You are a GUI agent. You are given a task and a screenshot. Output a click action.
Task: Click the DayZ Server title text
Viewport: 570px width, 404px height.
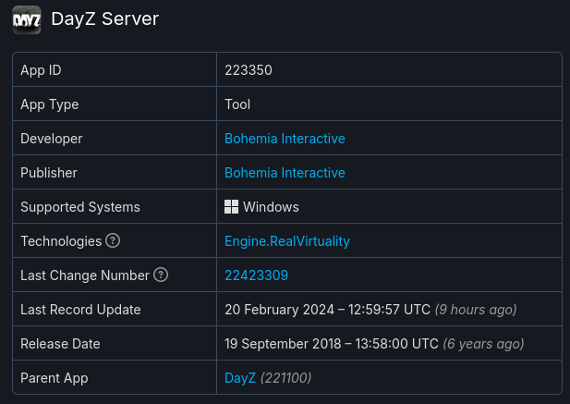pos(105,18)
